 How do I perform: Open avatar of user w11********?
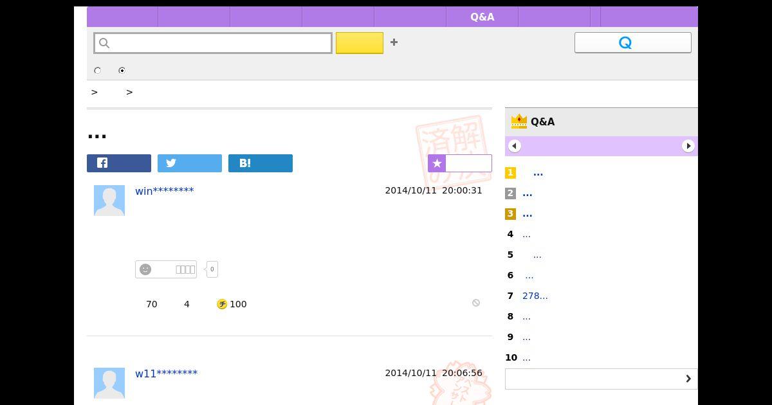tap(109, 383)
